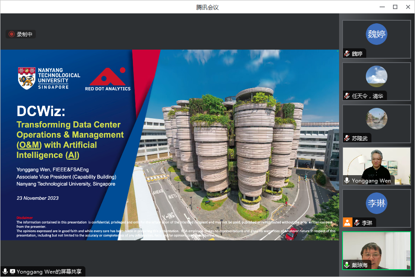This screenshot has width=415, height=277.
Task: Click the red recording indicator icon
Action: [x=12, y=34]
